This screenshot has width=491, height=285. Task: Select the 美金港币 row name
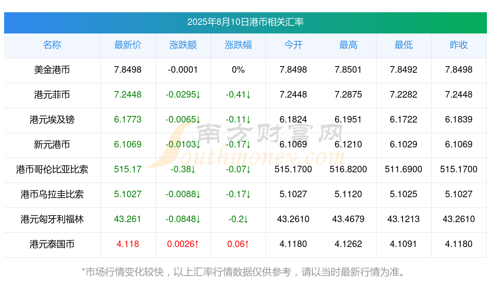[x=52, y=70]
